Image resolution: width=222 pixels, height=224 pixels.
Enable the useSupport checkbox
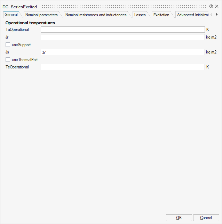pyautogui.click(x=8, y=45)
